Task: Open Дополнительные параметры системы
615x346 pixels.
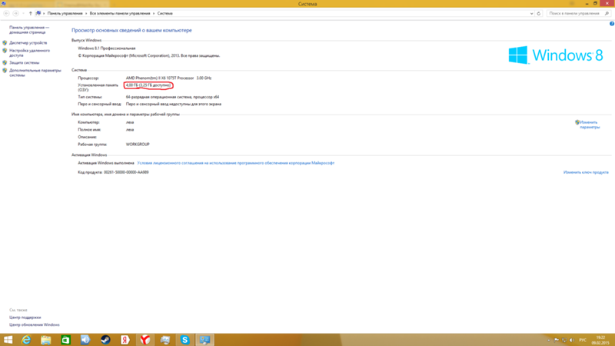Action: (x=35, y=72)
